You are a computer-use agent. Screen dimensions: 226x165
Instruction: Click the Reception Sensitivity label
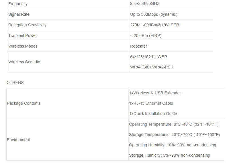[27, 25]
